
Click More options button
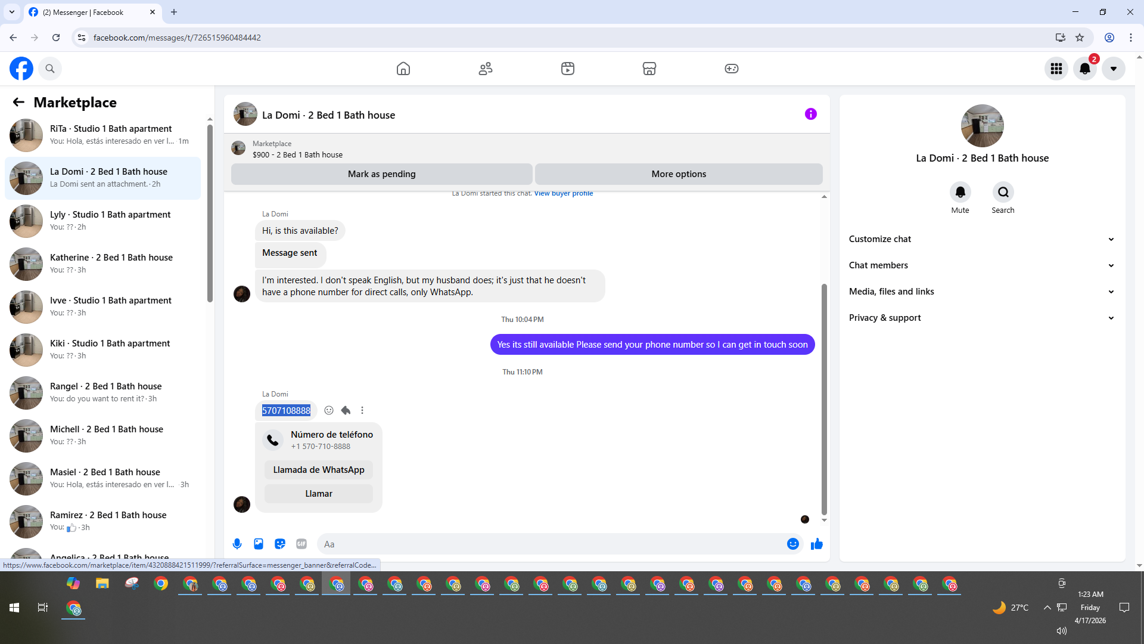tap(679, 174)
